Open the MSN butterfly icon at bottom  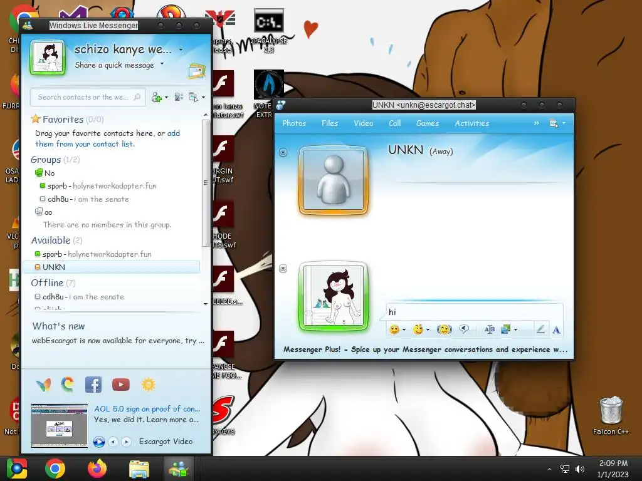(x=43, y=385)
